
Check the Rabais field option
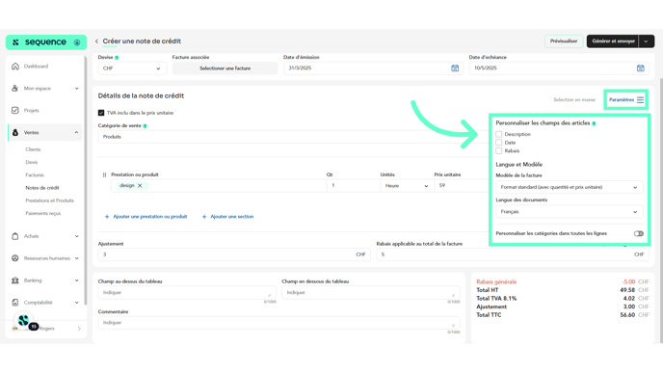pyautogui.click(x=499, y=150)
